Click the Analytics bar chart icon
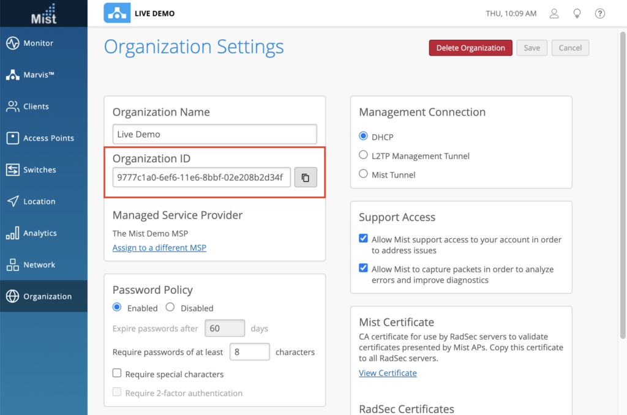The image size is (627, 415). [x=12, y=233]
